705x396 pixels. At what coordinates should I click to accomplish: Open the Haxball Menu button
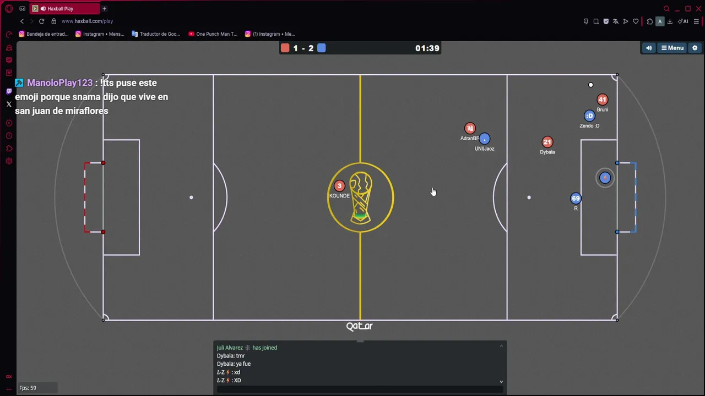click(x=672, y=48)
